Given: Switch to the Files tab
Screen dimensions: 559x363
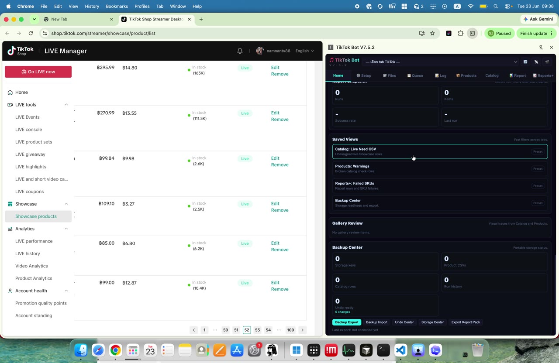Looking at the screenshot, I should pyautogui.click(x=390, y=75).
